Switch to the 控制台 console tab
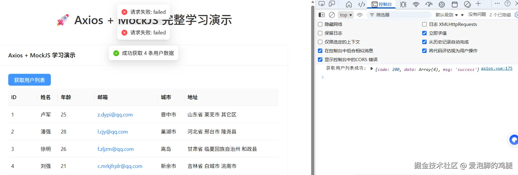Screen dimensions: 518x175 382,4
